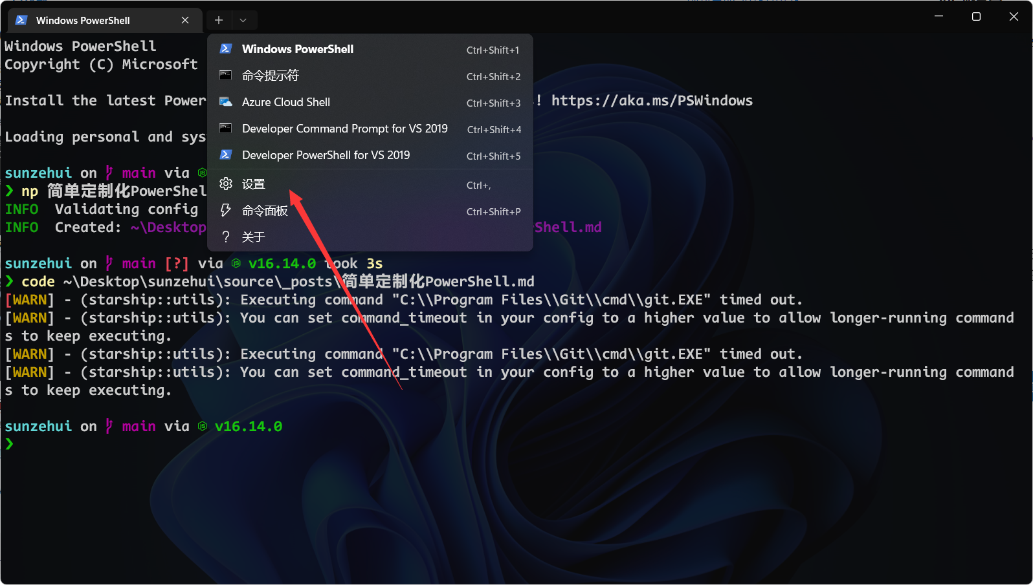Click 'sunzehui' in the last prompt line
1033x585 pixels.
[x=38, y=426]
